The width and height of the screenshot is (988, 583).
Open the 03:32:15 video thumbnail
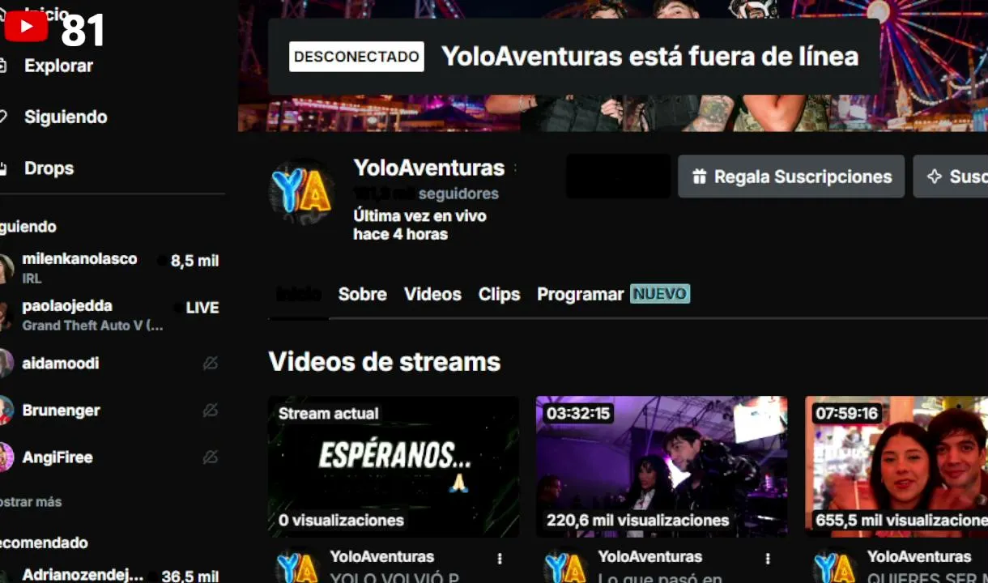662,466
